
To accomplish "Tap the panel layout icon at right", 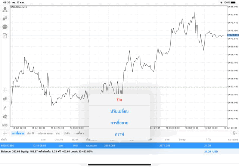I will point(235,133).
